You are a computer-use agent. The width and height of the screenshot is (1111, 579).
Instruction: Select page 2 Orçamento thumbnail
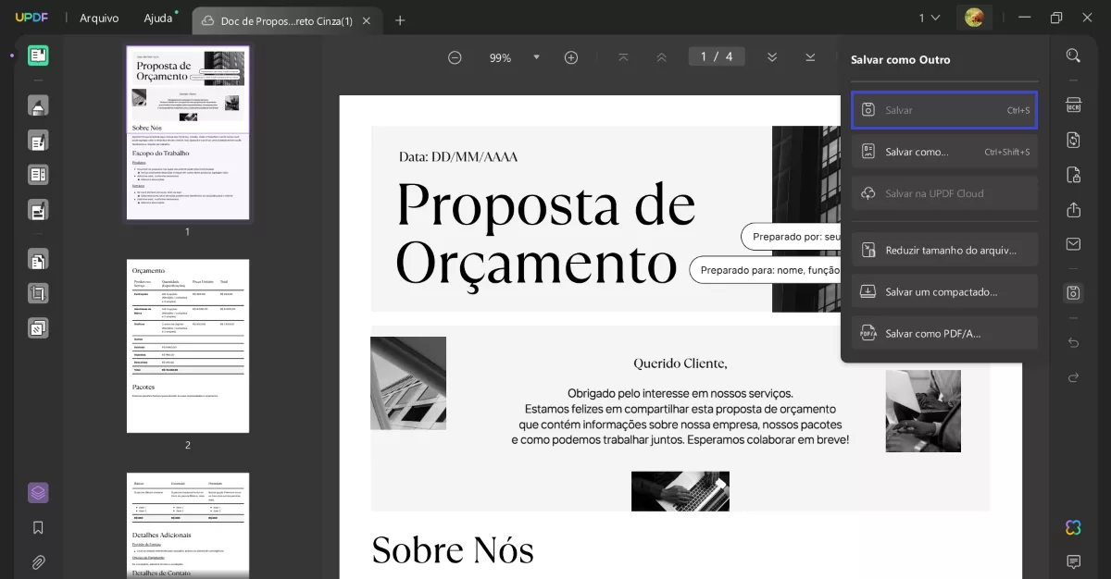click(188, 346)
